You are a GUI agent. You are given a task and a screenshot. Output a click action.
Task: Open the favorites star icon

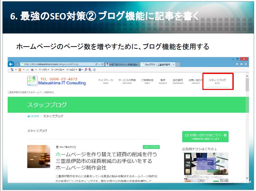tap(241, 64)
